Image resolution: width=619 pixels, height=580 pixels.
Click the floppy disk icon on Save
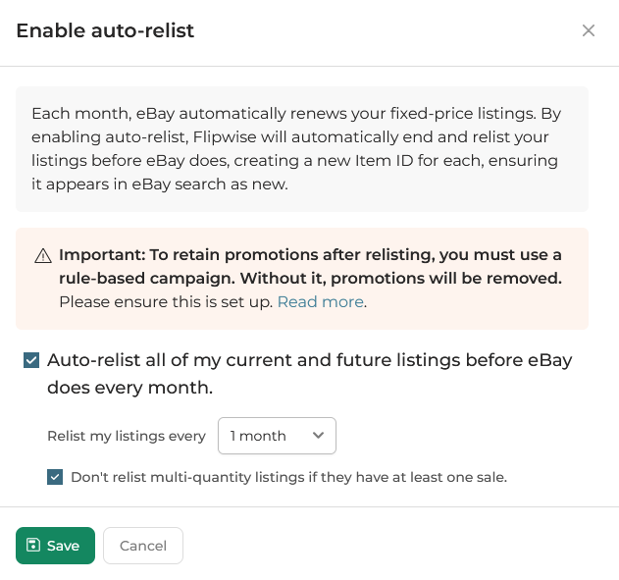click(x=33, y=545)
